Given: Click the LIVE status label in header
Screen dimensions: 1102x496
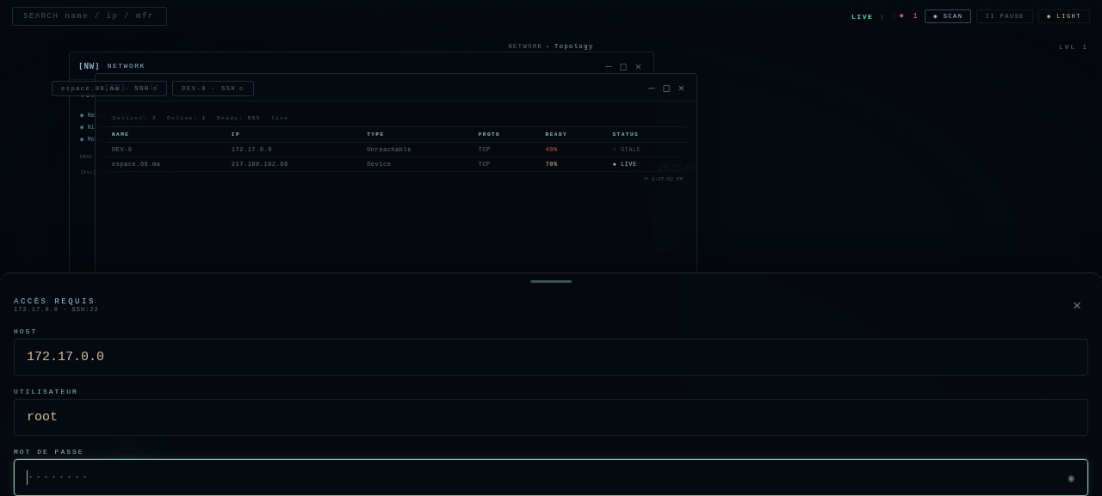Looking at the screenshot, I should (862, 16).
